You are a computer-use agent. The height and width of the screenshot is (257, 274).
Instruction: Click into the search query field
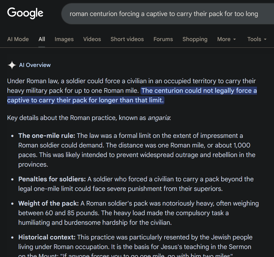164,14
